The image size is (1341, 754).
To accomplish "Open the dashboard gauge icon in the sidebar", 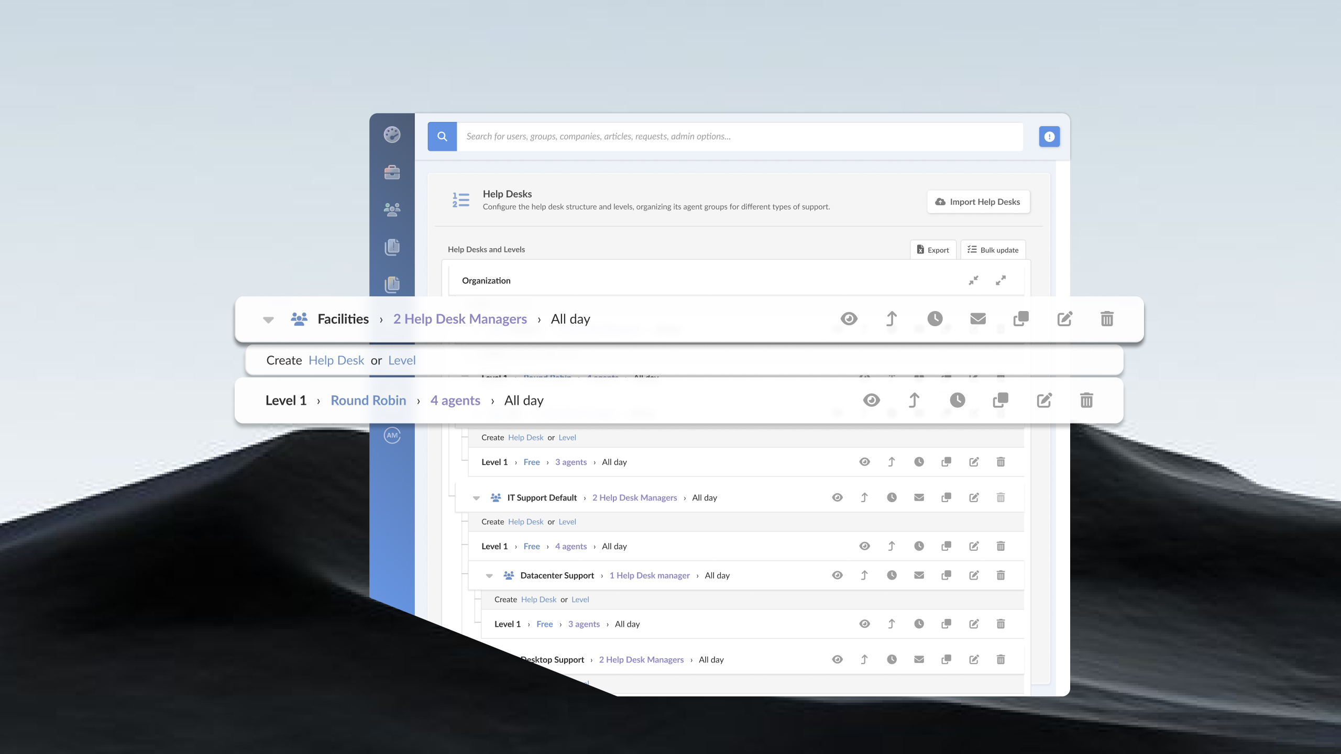I will point(392,135).
